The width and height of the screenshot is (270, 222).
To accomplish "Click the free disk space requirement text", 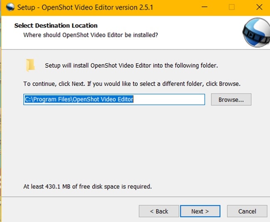I will click(x=87, y=187).
